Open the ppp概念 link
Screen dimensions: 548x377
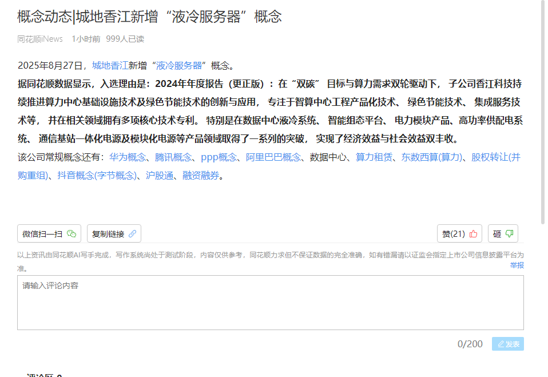(219, 157)
